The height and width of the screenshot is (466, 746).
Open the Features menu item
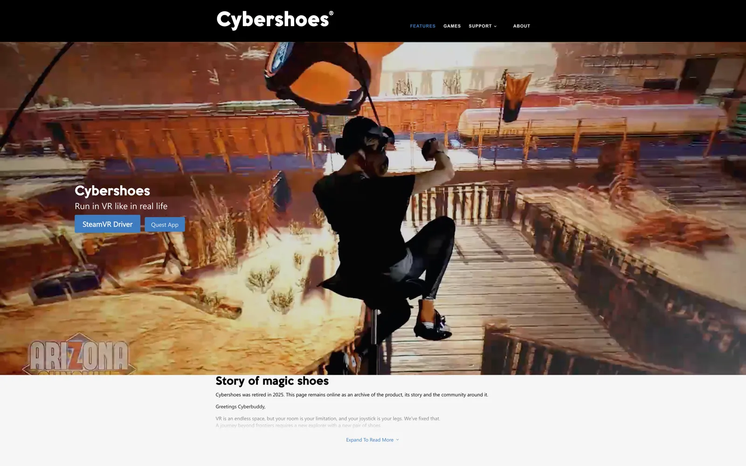[422, 26]
